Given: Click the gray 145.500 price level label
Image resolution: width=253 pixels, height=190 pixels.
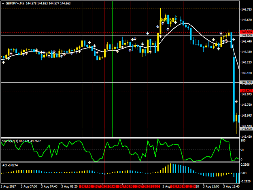Looking at the screenshot, I should (x=246, y=129).
